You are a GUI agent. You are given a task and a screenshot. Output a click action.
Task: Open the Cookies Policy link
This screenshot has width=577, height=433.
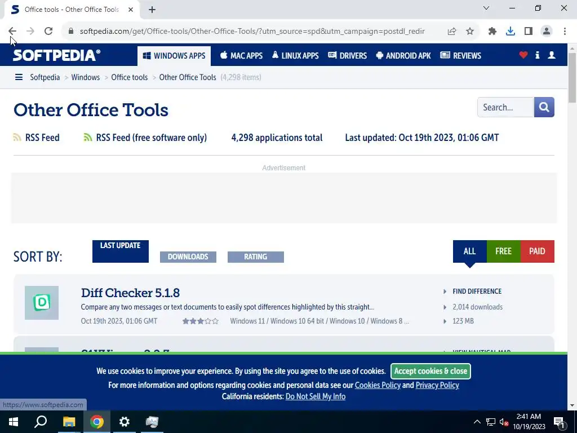[x=378, y=385]
